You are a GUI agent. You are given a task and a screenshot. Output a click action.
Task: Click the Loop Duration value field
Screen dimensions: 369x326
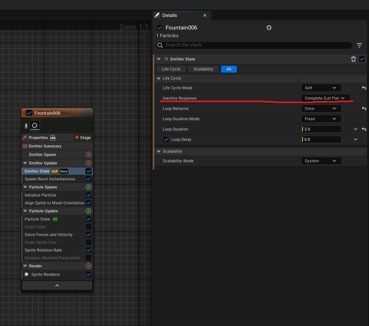coord(321,129)
